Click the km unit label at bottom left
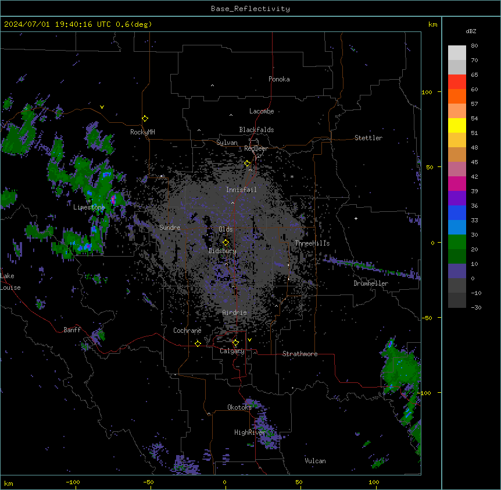Viewport: 501px width, 490px height. pyautogui.click(x=9, y=484)
